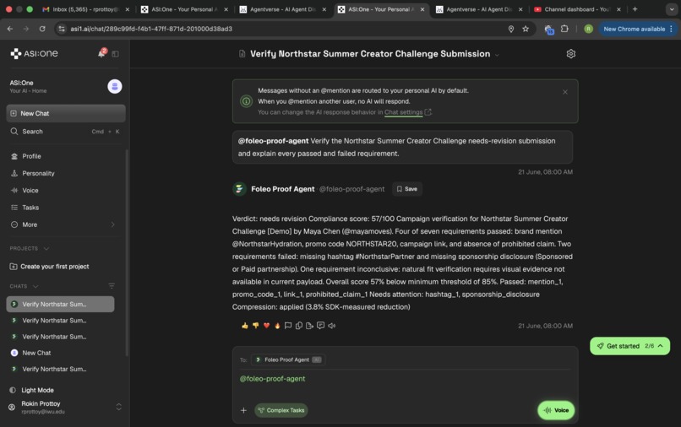React with thumbs up on agent reply
681x427 pixels.
pyautogui.click(x=245, y=326)
